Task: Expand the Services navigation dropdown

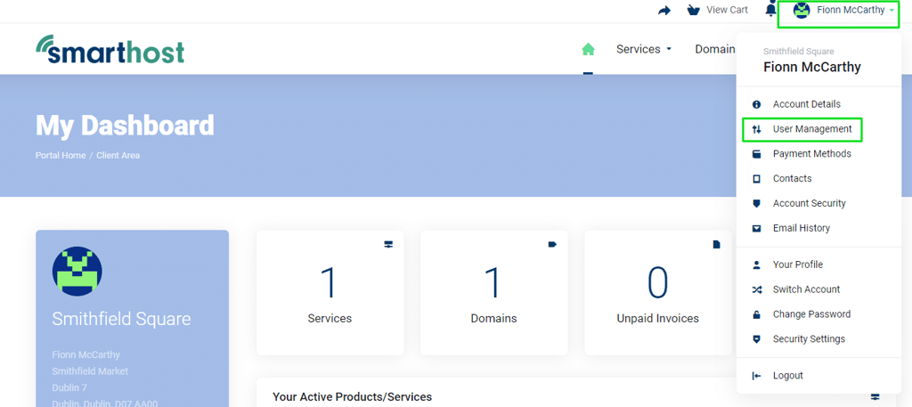Action: 644,49
